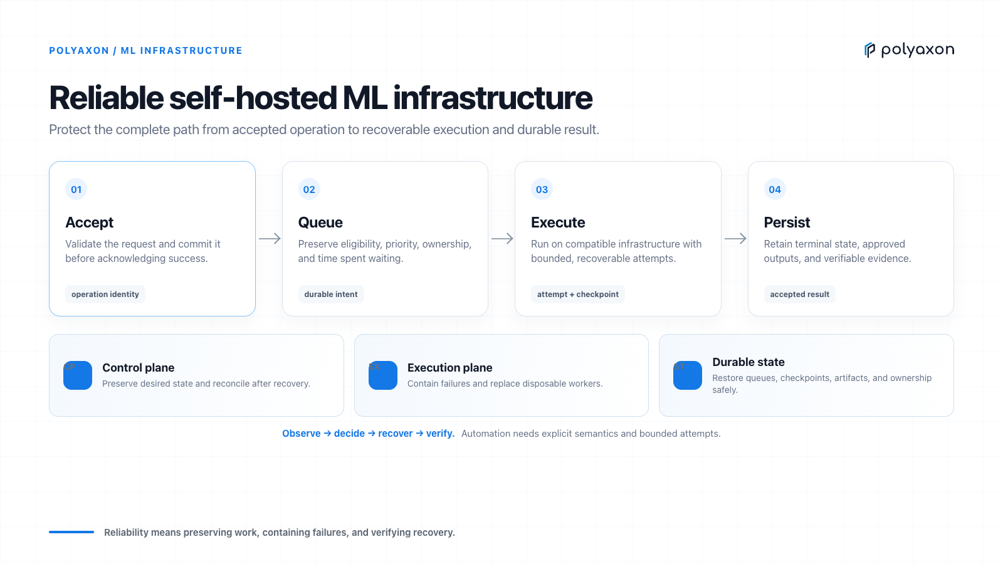The width and height of the screenshot is (1003, 564).
Task: Click the blue Control plane icon
Action: 78,375
